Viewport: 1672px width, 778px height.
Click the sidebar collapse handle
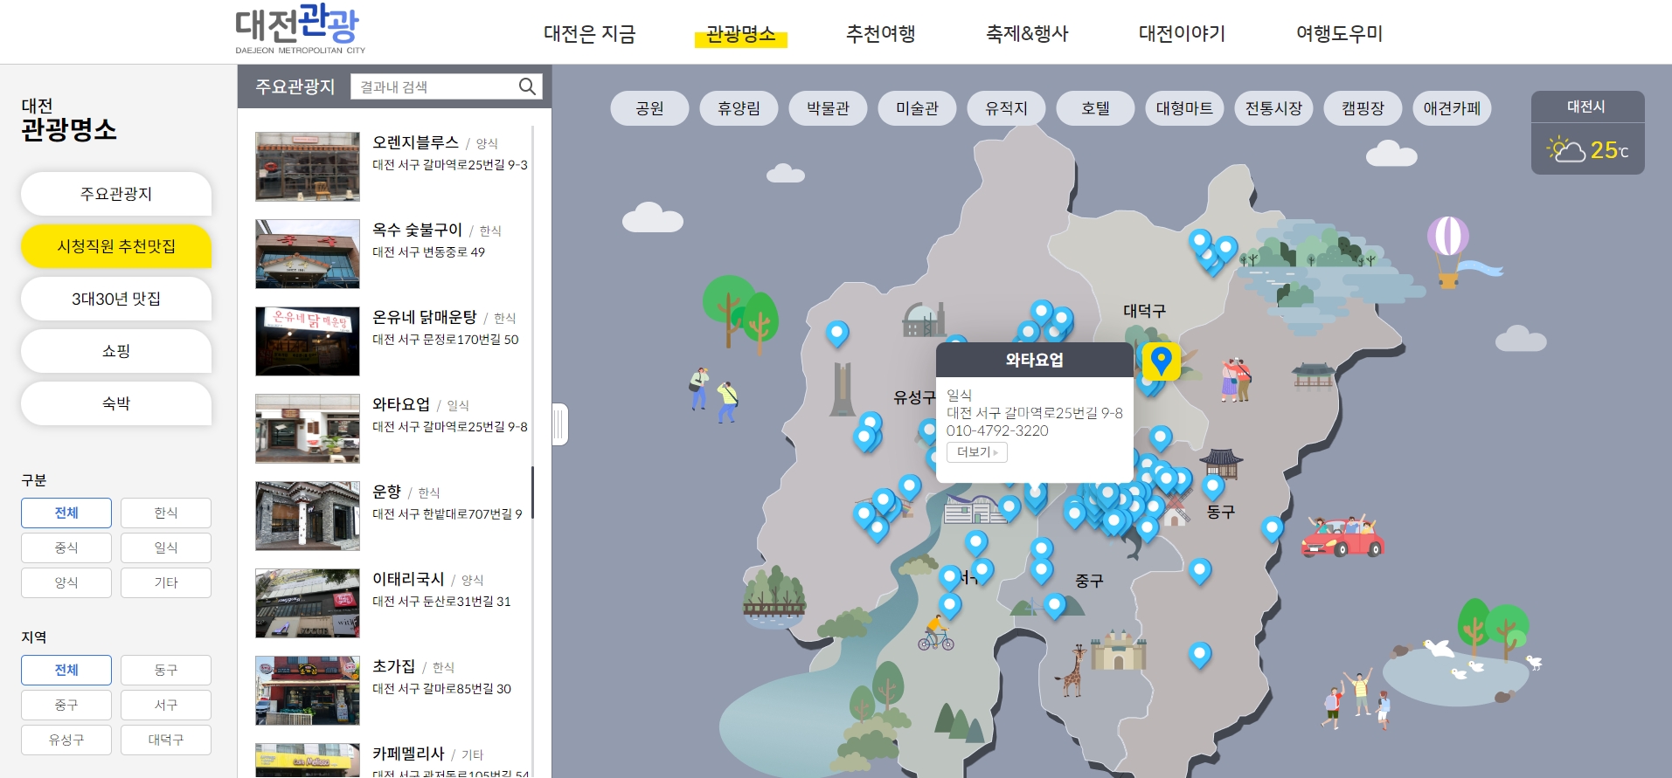click(560, 424)
